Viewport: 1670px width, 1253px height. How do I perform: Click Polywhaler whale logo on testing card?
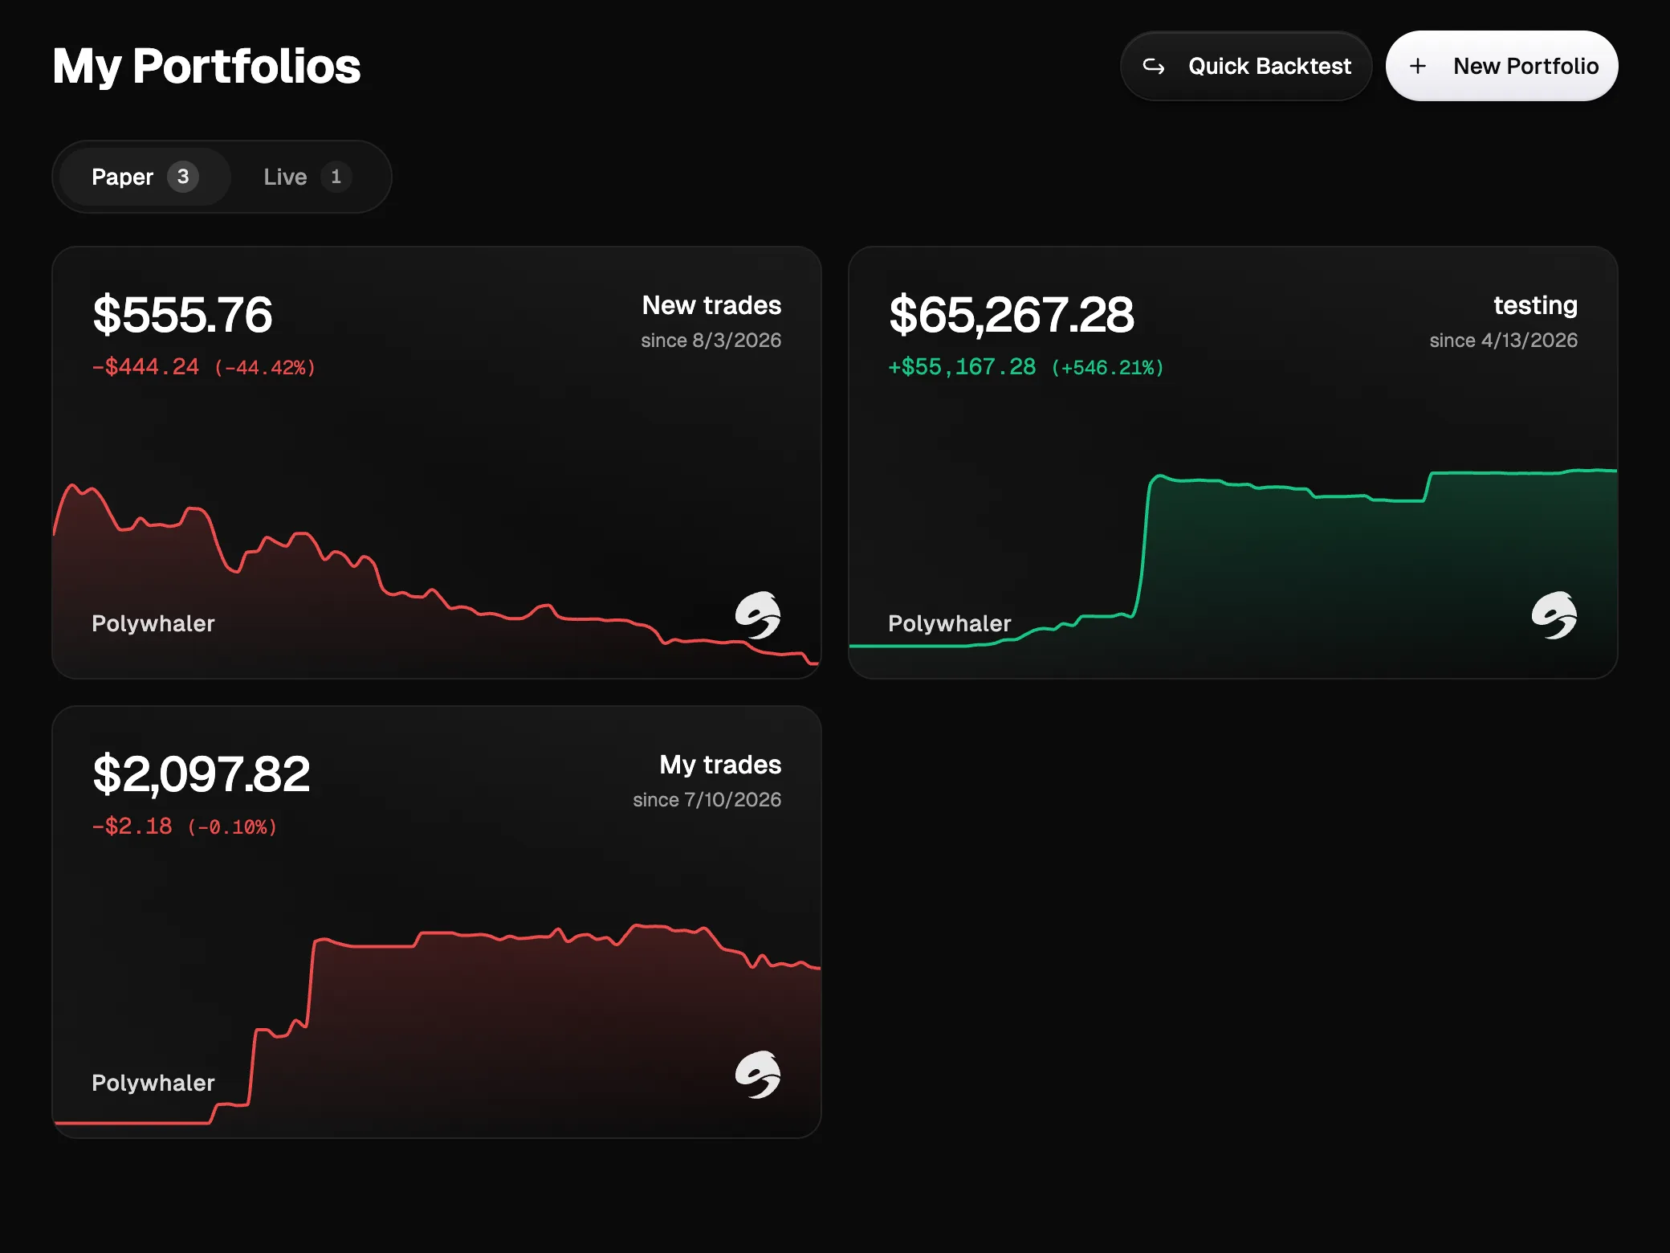pyautogui.click(x=1554, y=615)
